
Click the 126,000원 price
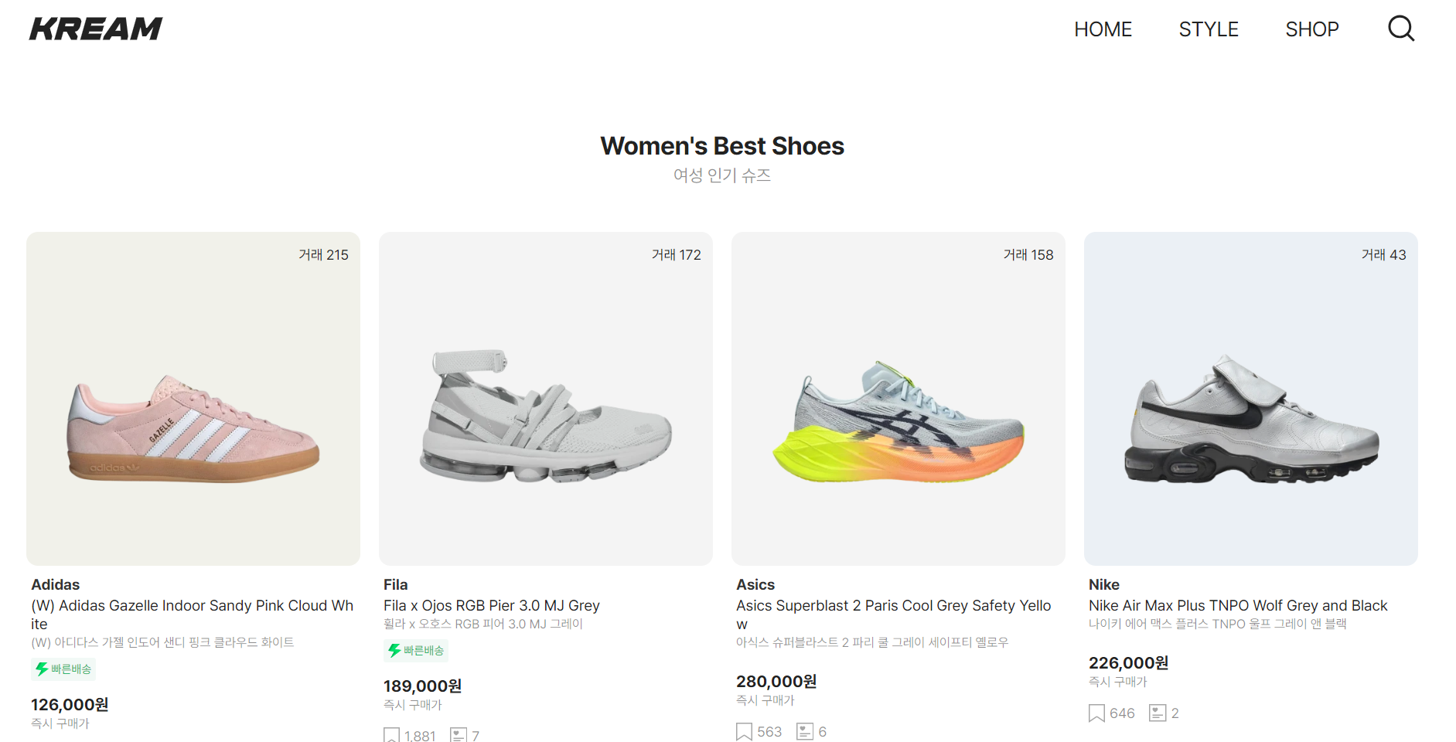pos(70,705)
